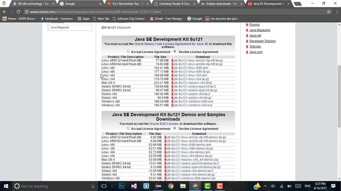Open the taskbar clock and date
This screenshot has height=191, width=341.
click(x=320, y=186)
